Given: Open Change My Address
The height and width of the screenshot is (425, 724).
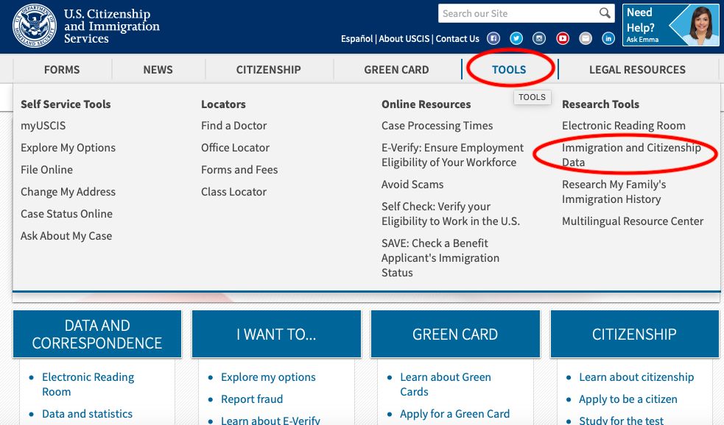Looking at the screenshot, I should 68,192.
